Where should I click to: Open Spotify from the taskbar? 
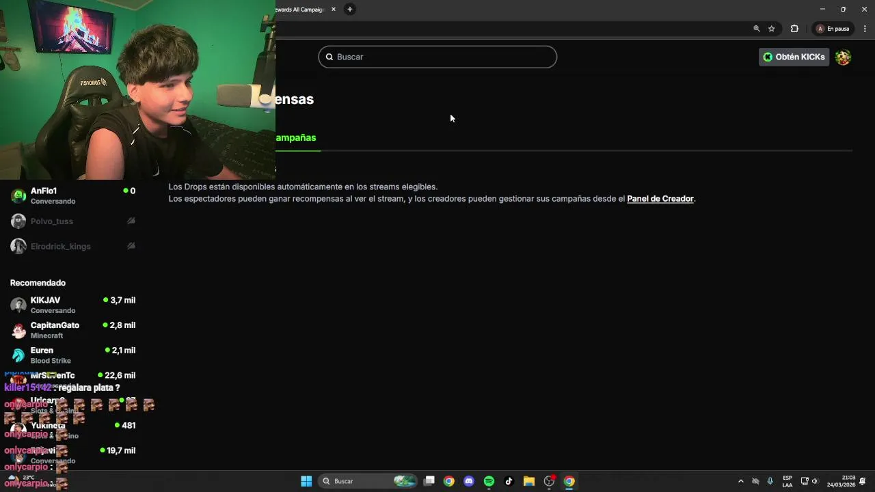click(489, 481)
